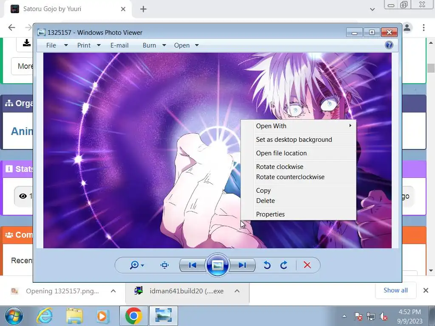Click the Photo Viewer taskbar button
The image size is (435, 326).
[164, 316]
